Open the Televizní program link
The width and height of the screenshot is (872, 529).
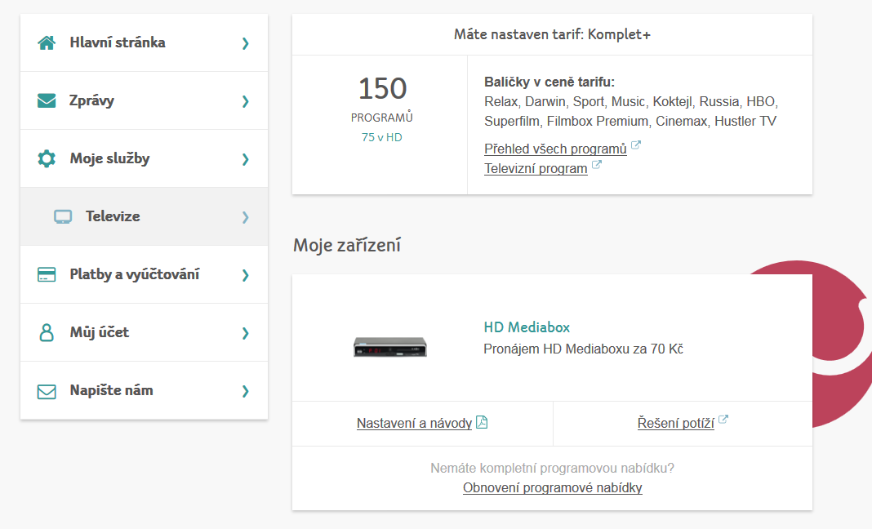536,168
